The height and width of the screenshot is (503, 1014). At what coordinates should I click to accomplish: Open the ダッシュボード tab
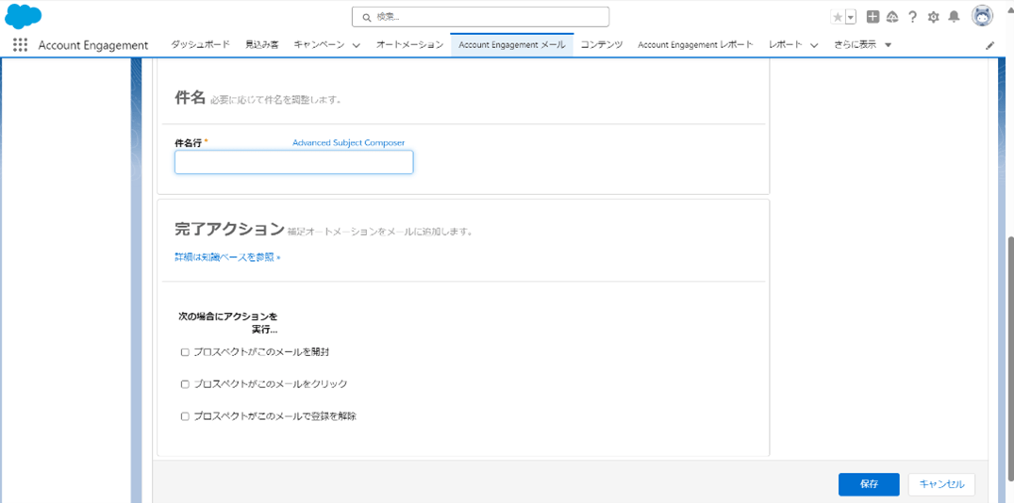pos(201,44)
